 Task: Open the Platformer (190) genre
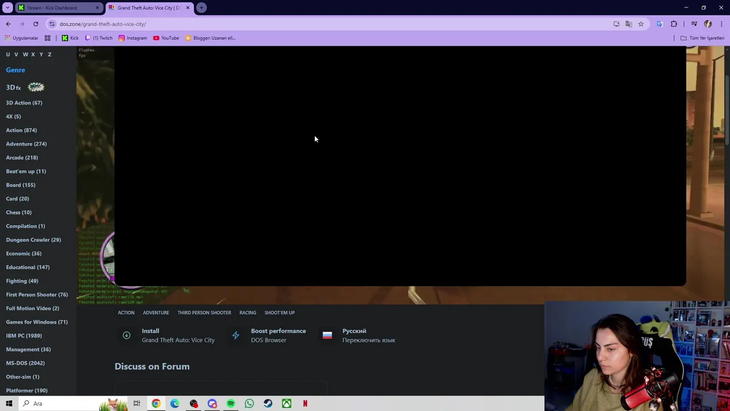[x=27, y=390]
